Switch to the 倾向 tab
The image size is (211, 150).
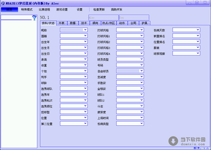(95, 23)
